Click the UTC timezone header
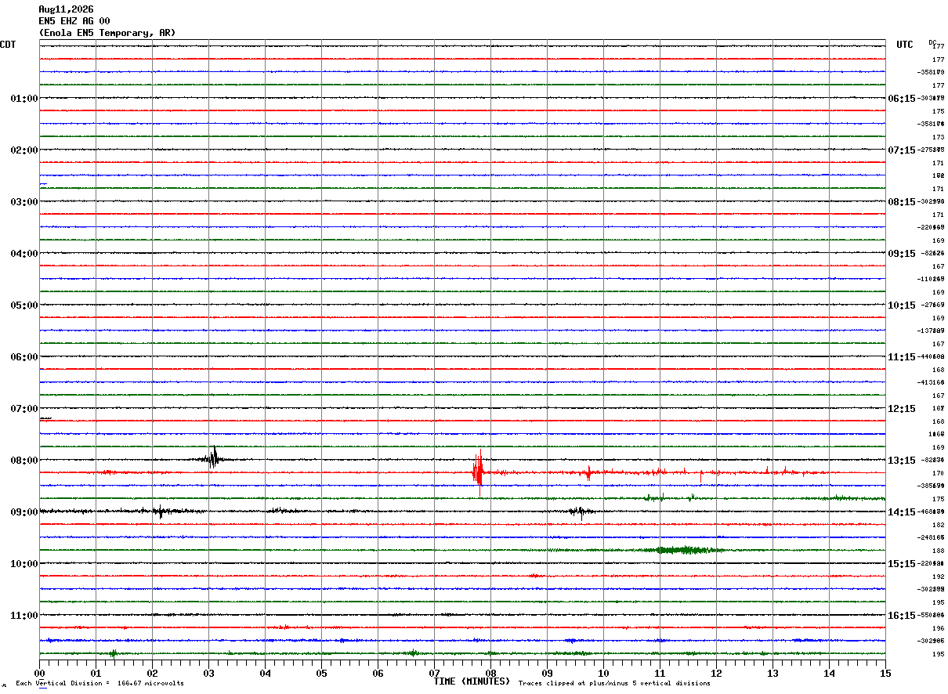948x694 pixels. click(905, 45)
